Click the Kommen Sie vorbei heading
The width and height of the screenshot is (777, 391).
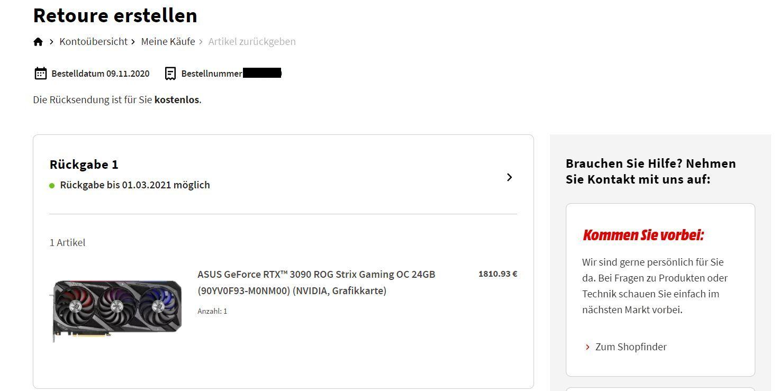pyautogui.click(x=643, y=235)
